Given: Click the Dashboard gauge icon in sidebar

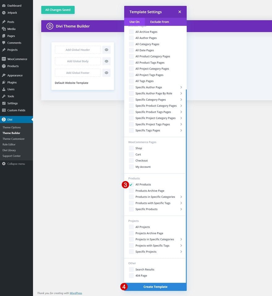Looking at the screenshot, I should point(4,6).
